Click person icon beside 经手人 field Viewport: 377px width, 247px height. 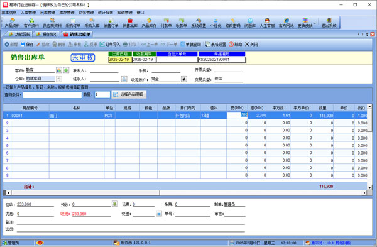[124, 79]
